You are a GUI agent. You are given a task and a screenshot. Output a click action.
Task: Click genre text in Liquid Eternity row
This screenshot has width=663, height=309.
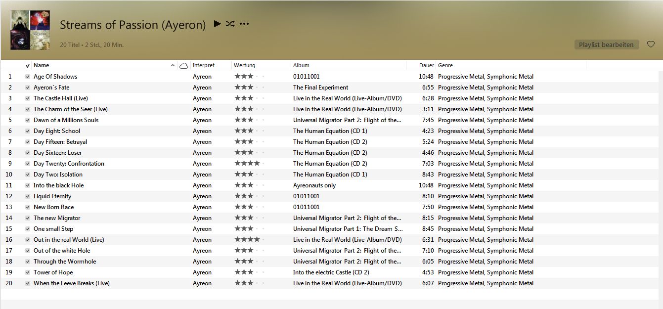pos(486,196)
